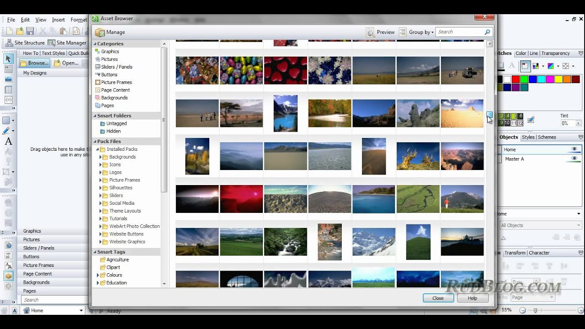Select the Pointer tool in main window
Image resolution: width=585 pixels, height=329 pixels.
coord(8,58)
